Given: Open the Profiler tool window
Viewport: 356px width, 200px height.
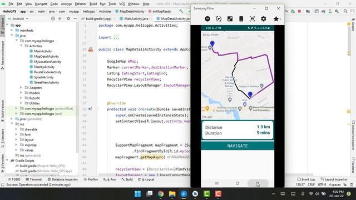Looking at the screenshot, I should [x=91, y=179].
